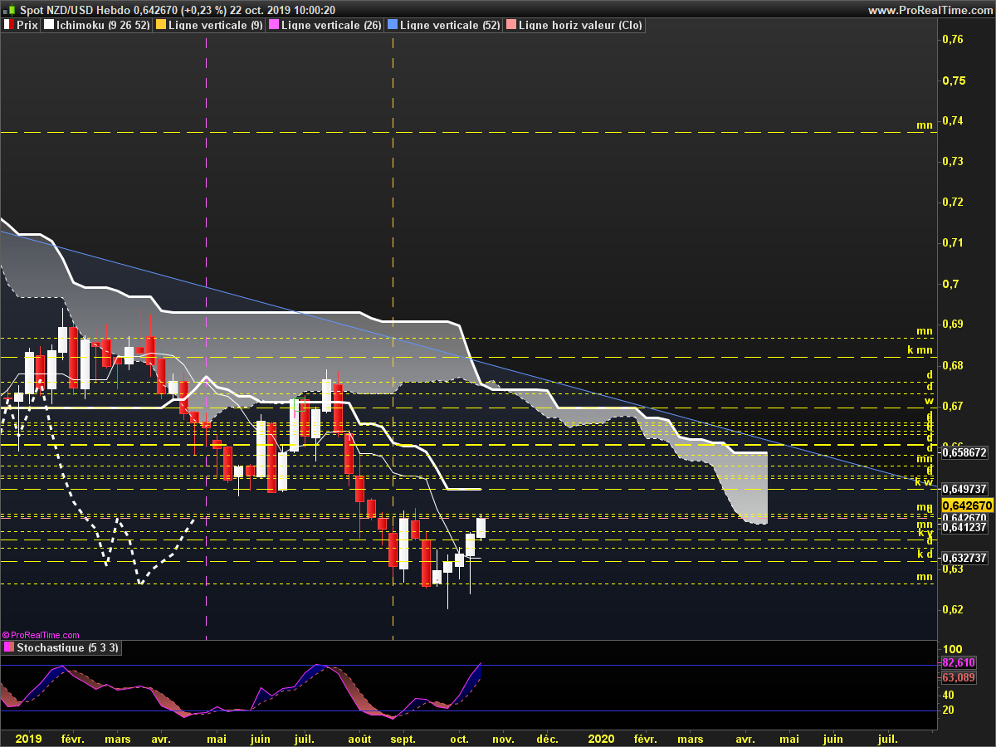996x747 pixels.
Task: Click the © ProRealTime.com watermark link
Action: pyautogui.click(x=41, y=634)
